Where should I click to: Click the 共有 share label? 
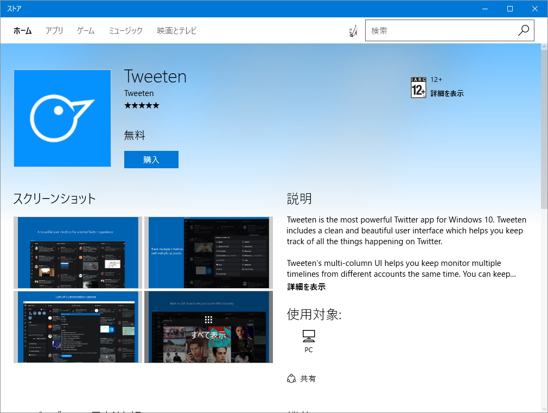(x=308, y=379)
